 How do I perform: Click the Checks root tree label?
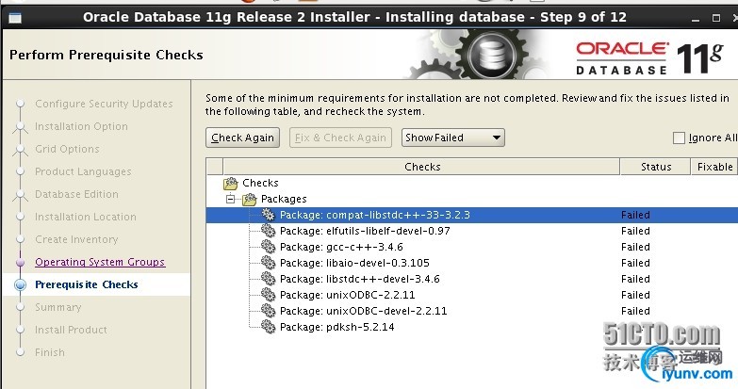click(x=260, y=183)
